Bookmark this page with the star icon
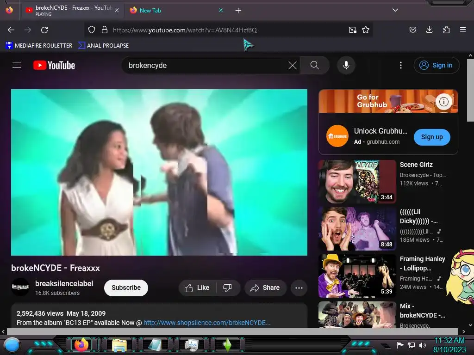 [366, 30]
